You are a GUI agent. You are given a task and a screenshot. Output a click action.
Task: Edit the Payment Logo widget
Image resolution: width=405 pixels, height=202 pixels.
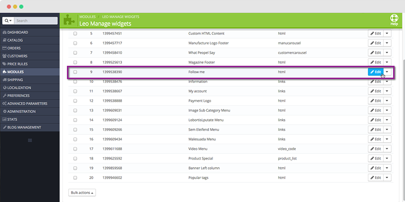tap(375, 101)
